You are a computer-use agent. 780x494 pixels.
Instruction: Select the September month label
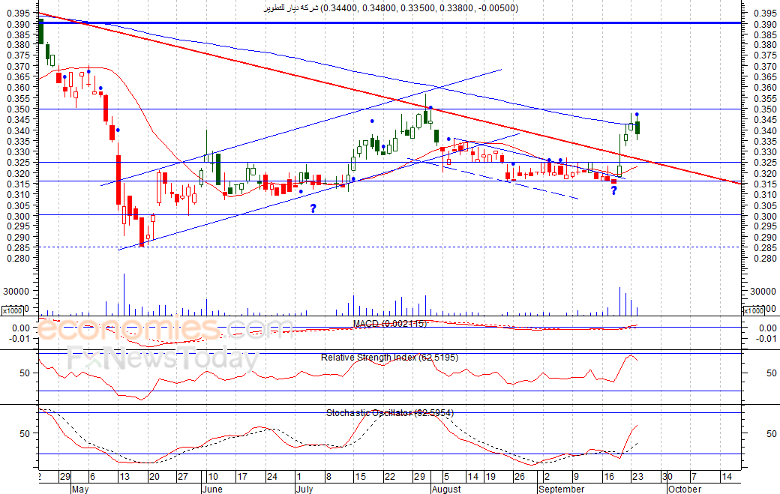coord(562,489)
